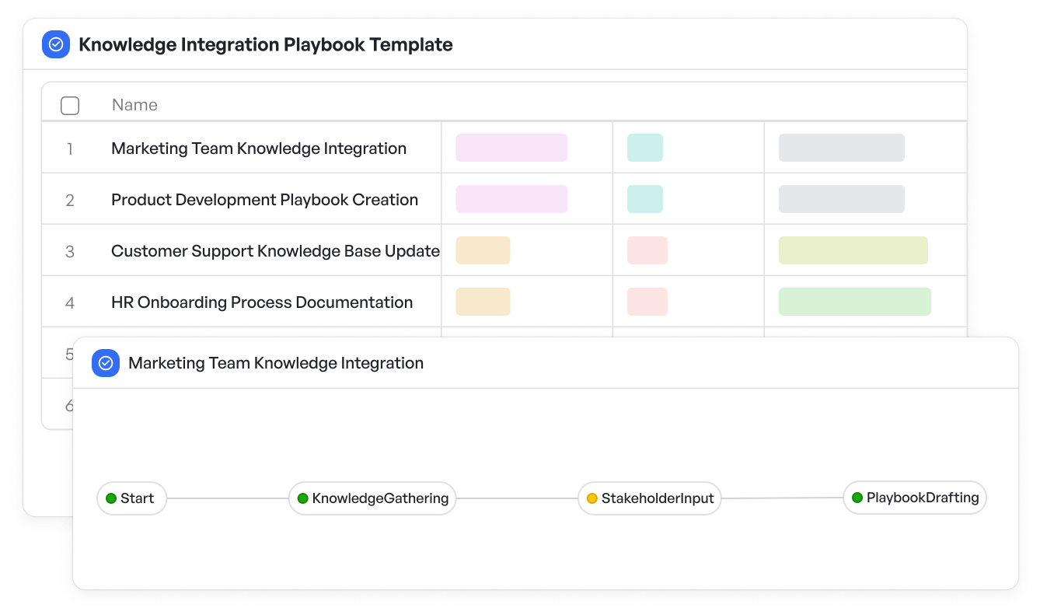Click the yellow status dot on StakeholderInput node
Image resolution: width=1040 pixels, height=615 pixels.
tap(592, 498)
